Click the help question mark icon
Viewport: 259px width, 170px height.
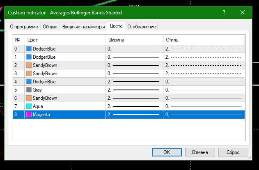(224, 13)
